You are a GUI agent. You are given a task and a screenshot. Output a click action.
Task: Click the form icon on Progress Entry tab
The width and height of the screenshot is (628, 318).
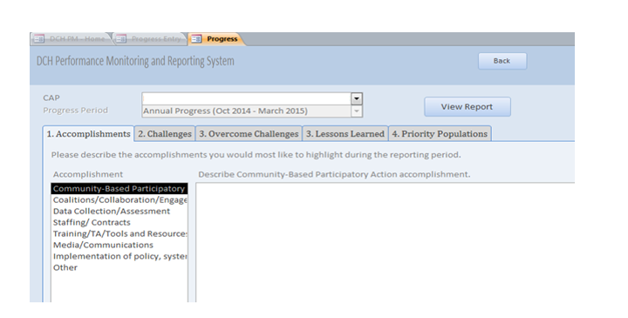(121, 39)
